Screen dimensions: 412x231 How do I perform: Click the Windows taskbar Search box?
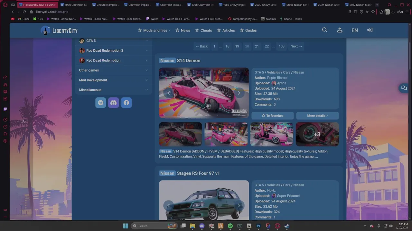(154, 226)
